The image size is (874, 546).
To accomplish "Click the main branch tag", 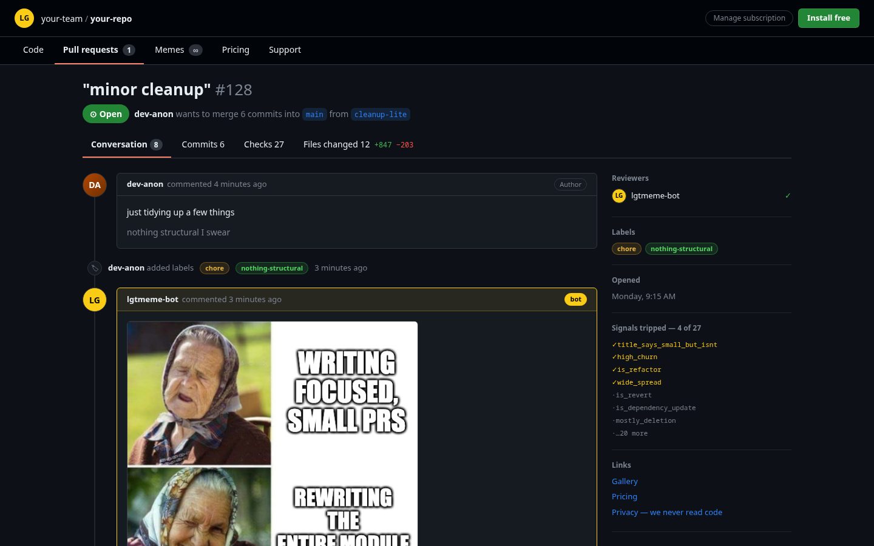I will (314, 114).
